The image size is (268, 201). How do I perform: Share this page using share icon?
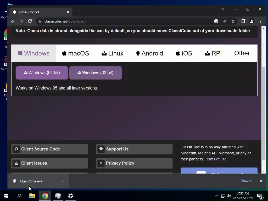coord(225,21)
